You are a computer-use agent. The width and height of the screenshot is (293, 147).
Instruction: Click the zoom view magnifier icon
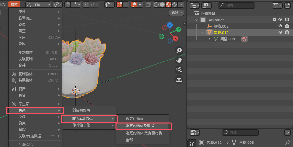coord(179,51)
